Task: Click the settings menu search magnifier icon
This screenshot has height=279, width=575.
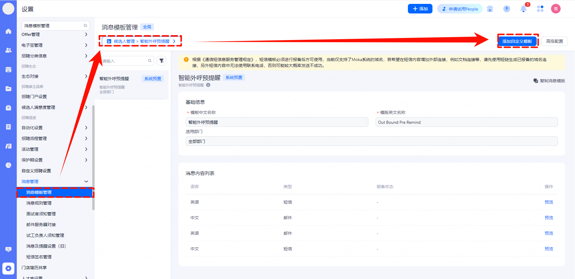Action: (x=85, y=26)
